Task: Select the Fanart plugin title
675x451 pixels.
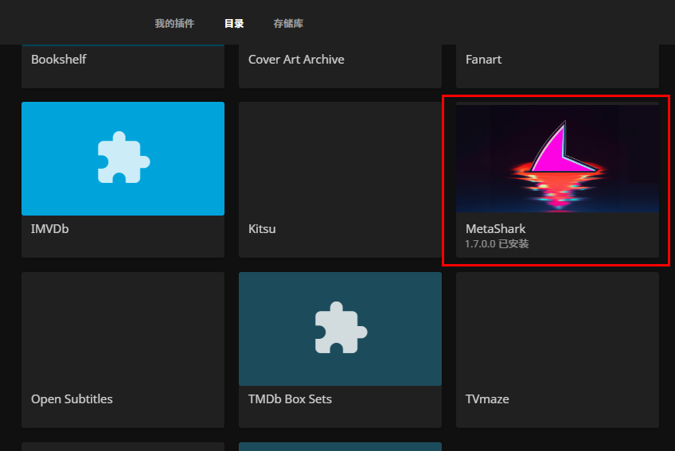Action: click(x=483, y=60)
